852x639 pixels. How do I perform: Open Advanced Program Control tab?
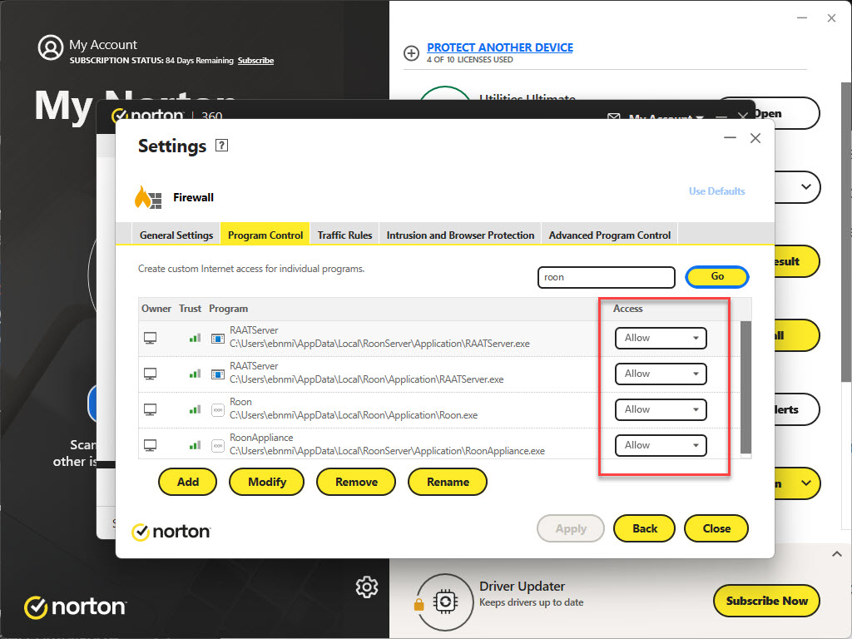click(610, 235)
